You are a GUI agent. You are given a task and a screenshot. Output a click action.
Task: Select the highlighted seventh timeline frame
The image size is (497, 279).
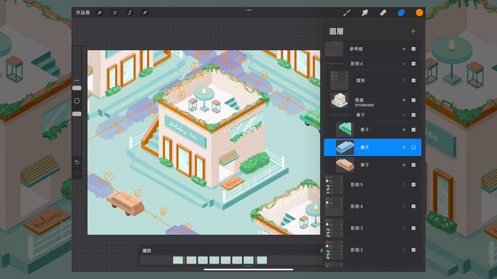(x=248, y=260)
